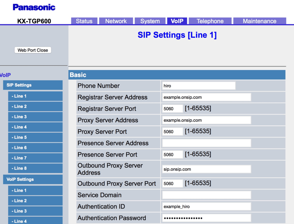
Task: Click the Authentication Password field
Action: [x=206, y=218]
